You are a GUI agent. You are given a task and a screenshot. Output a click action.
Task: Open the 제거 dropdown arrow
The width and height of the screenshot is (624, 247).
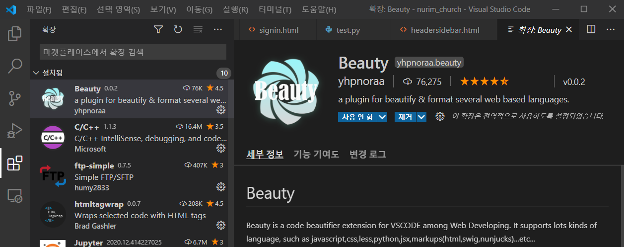pyautogui.click(x=421, y=117)
